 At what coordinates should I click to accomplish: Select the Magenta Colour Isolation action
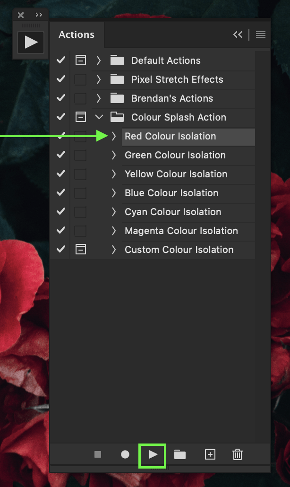point(181,231)
